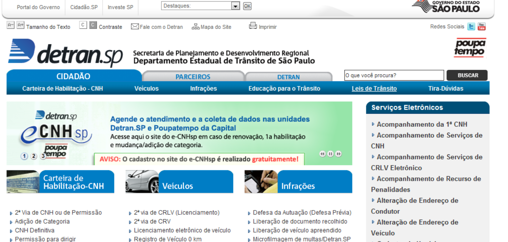Viewport: 508px width, 242px height.
Task: Open the YouTube social icon
Action: point(482,27)
